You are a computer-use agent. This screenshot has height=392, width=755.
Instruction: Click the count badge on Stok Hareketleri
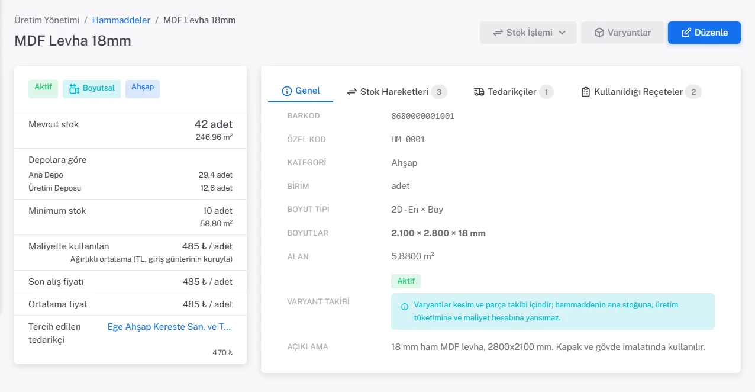click(438, 92)
